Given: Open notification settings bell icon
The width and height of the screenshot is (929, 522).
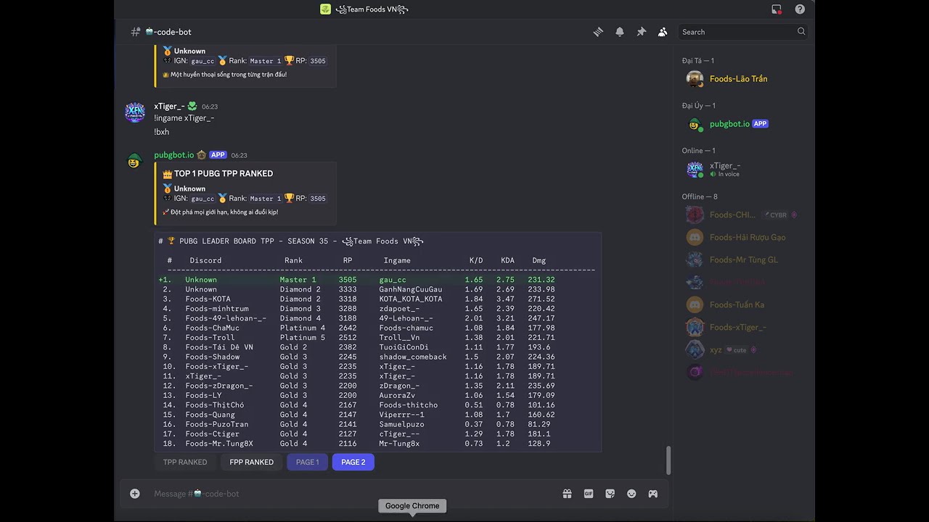Looking at the screenshot, I should 620,32.
